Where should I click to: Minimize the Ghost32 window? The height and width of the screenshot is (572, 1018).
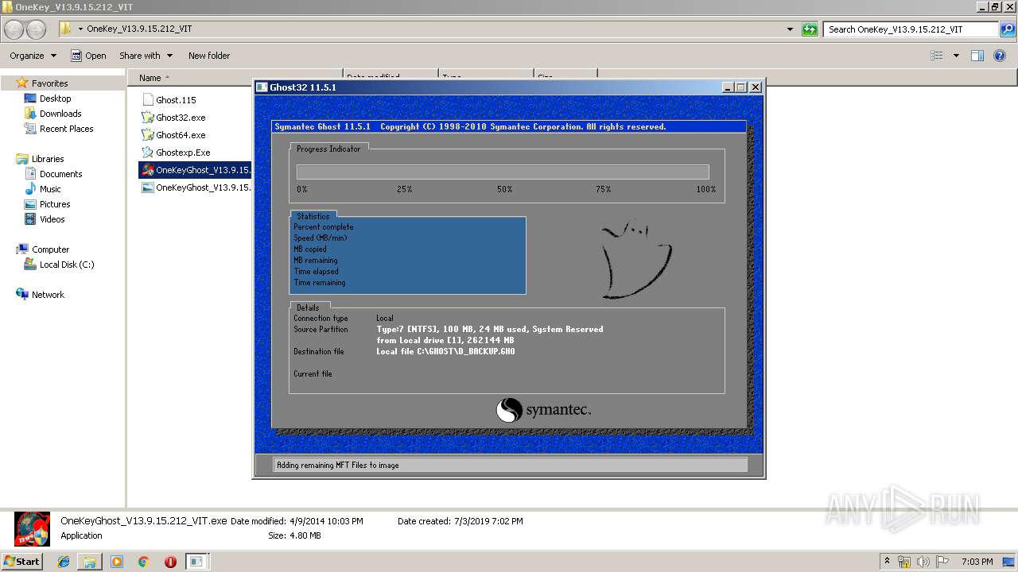[x=727, y=87]
